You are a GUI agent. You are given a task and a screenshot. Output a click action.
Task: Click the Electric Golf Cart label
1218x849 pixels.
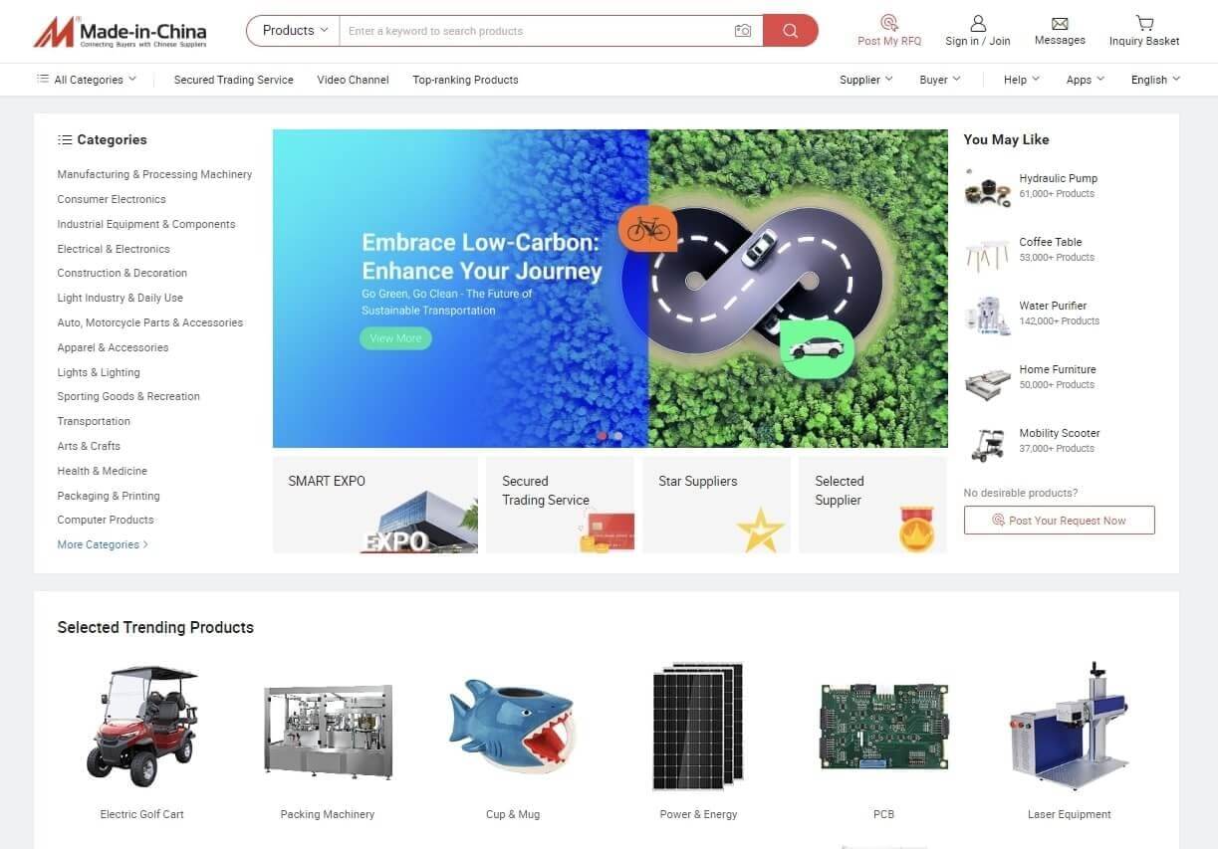click(142, 814)
